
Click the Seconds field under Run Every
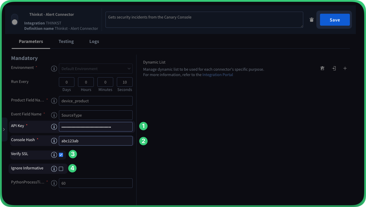click(x=125, y=82)
